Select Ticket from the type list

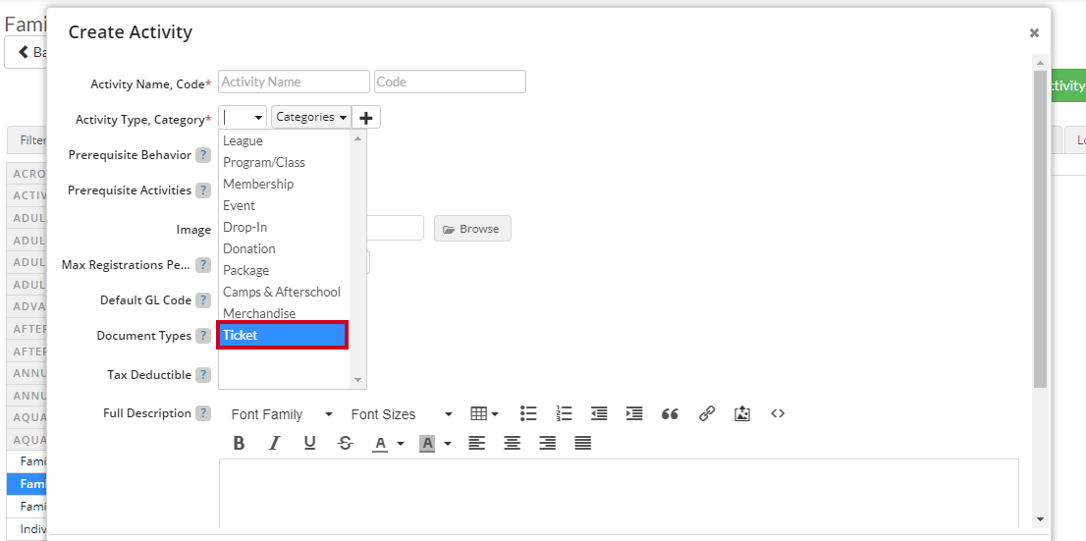coord(283,335)
